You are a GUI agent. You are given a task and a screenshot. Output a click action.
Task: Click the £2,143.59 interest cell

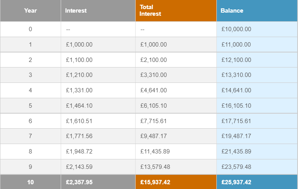[x=79, y=167]
